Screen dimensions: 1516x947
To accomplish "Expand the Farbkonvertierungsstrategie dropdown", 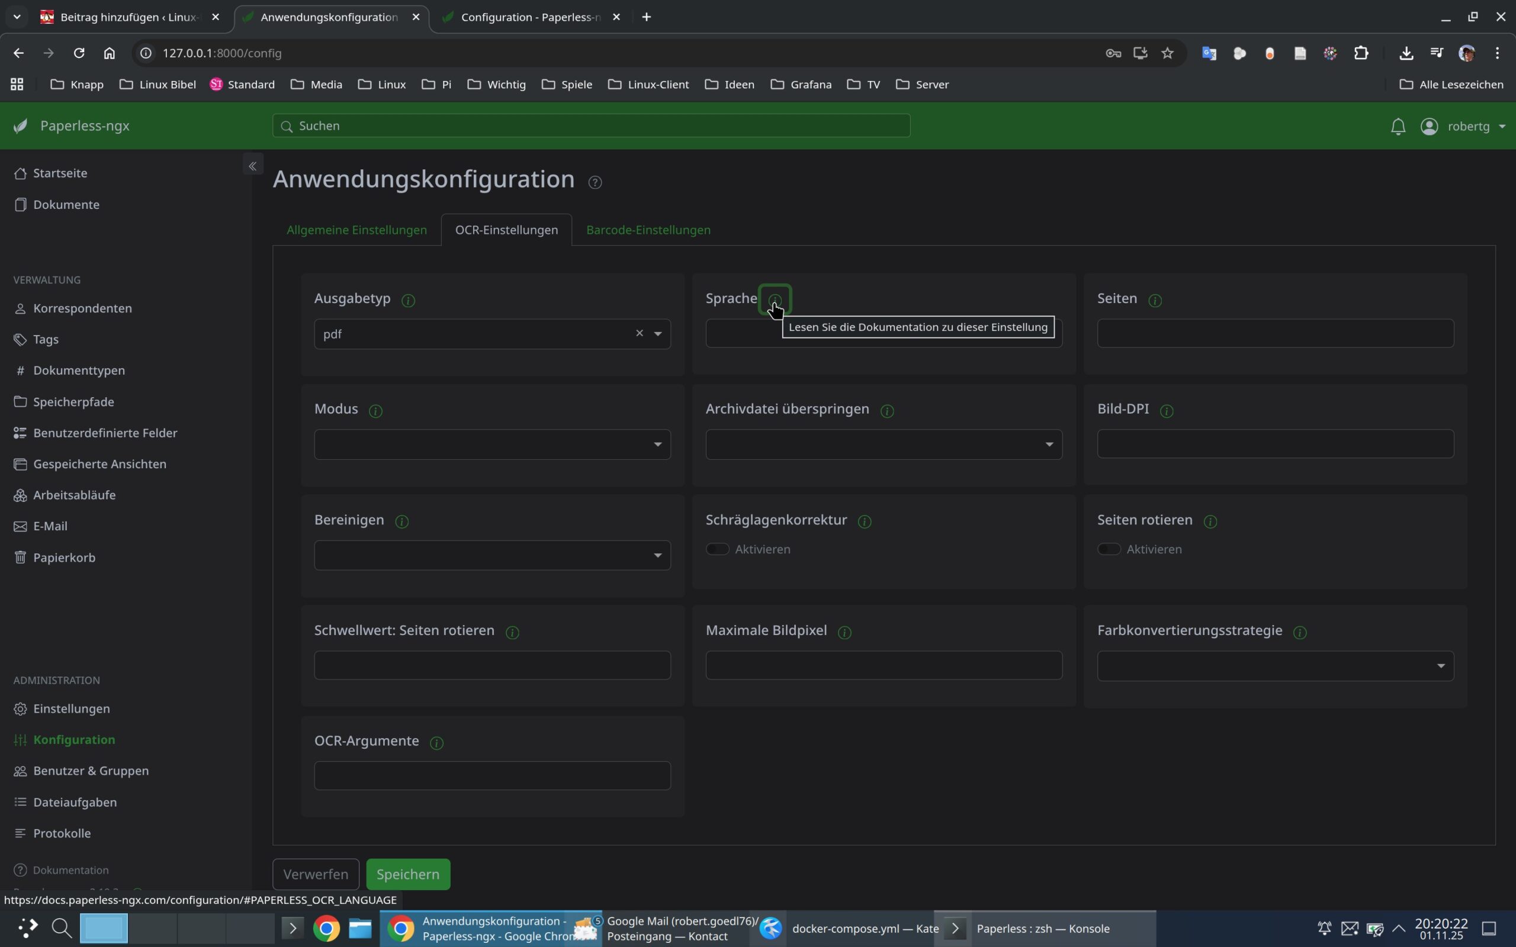I will point(1275,666).
